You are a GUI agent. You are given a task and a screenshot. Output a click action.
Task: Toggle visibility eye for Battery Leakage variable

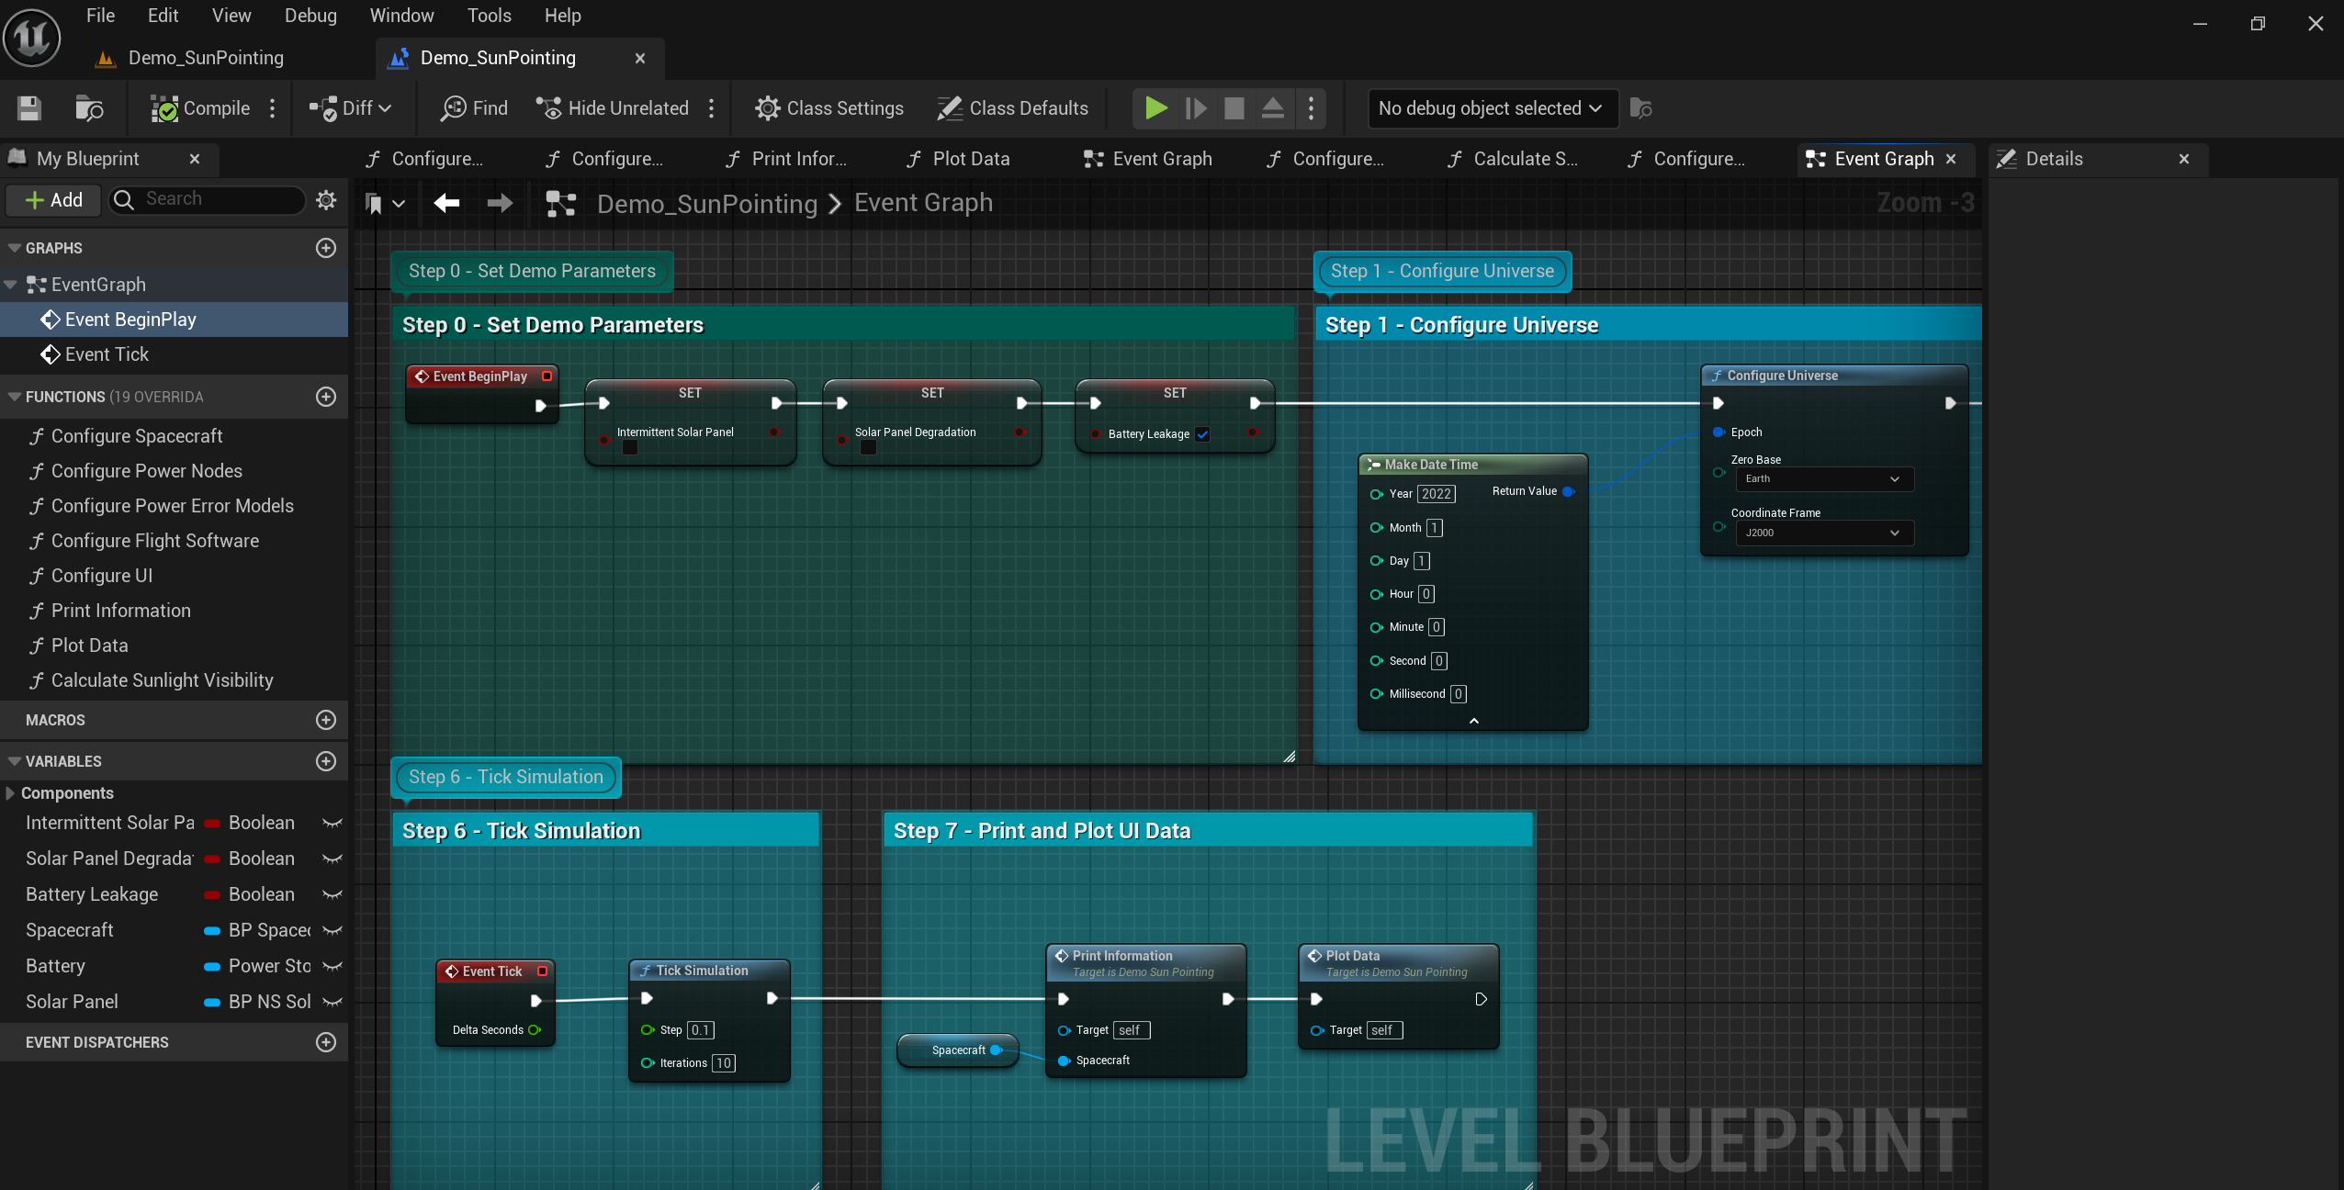click(332, 894)
